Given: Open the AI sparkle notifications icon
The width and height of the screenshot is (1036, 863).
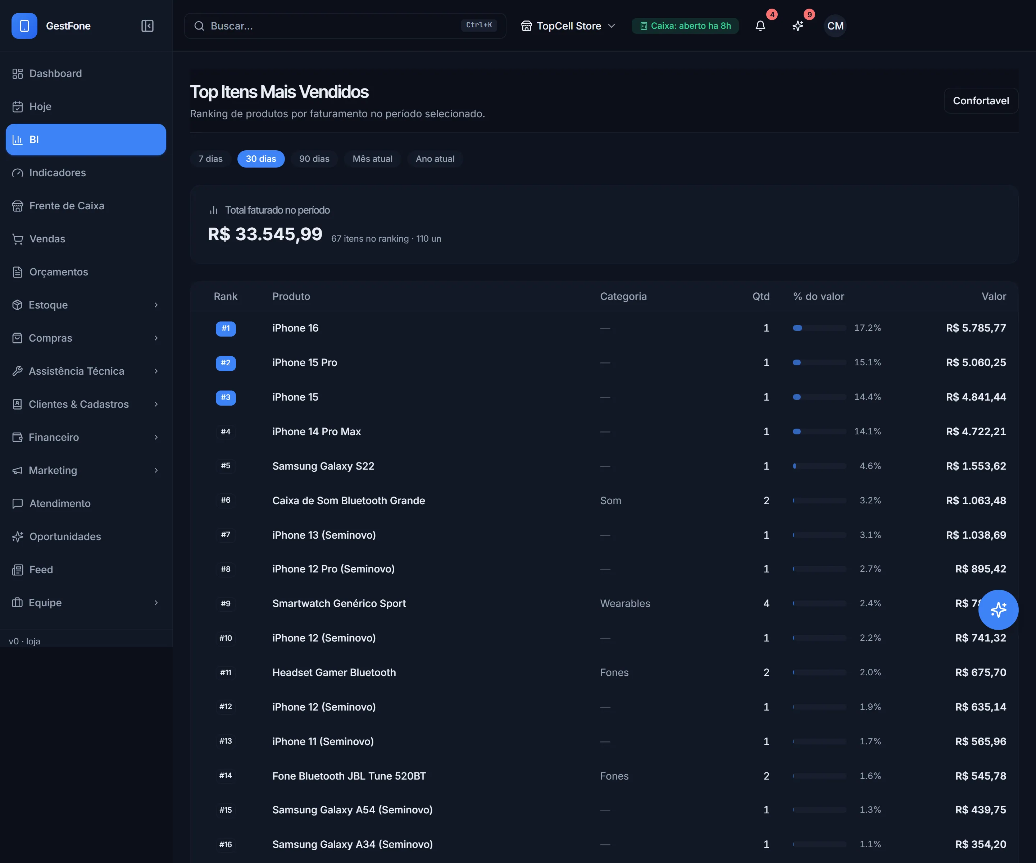Looking at the screenshot, I should pyautogui.click(x=798, y=26).
